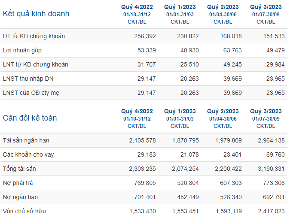Select the Các khoản cho vay row
The width and height of the screenshot is (290, 218).
tap(144, 154)
